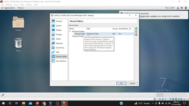The width and height of the screenshot is (189, 106).
Task: Select the Machine Folders tree item
Action: pyautogui.click(x=78, y=32)
